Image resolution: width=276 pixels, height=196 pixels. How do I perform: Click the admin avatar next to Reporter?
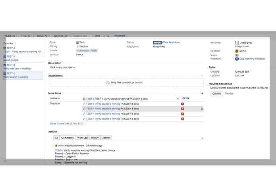coord(237,51)
